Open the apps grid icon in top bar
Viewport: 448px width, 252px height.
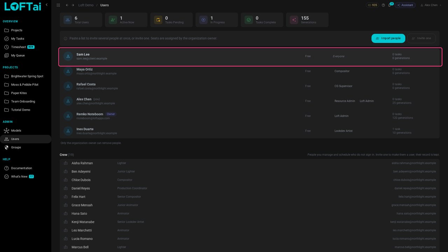[x=58, y=5]
